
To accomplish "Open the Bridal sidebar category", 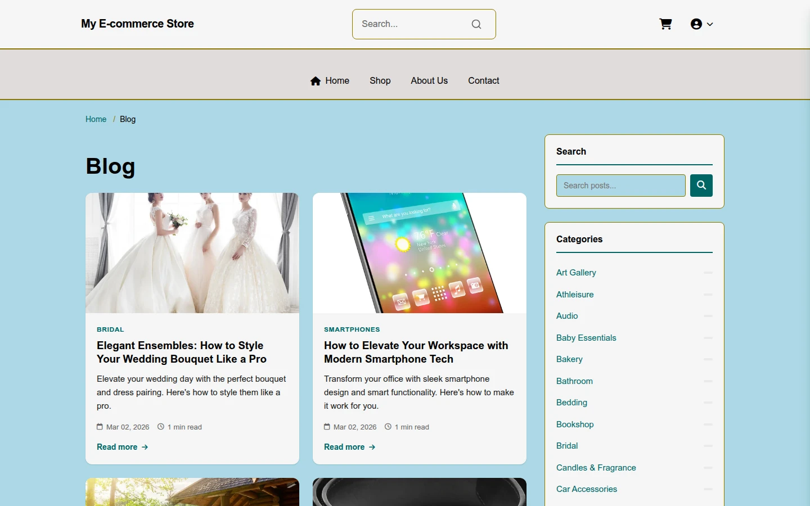I will click(x=567, y=446).
